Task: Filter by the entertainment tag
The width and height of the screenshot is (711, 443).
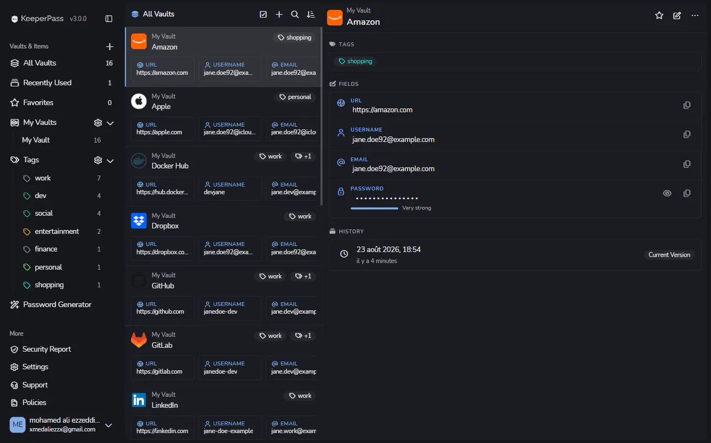Action: click(x=62, y=232)
